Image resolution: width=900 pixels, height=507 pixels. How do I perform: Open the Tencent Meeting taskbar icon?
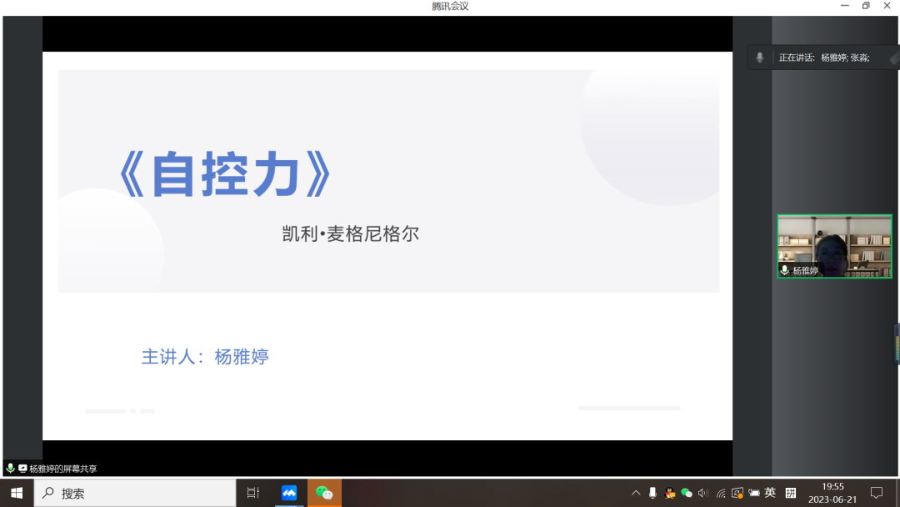[289, 493]
